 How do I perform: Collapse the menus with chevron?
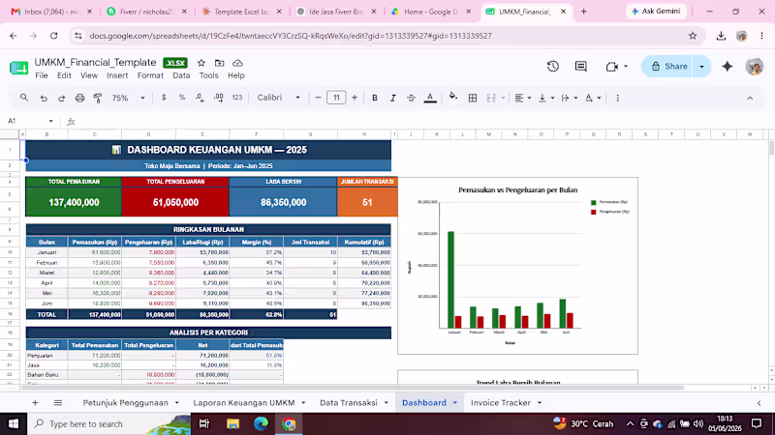(x=750, y=99)
